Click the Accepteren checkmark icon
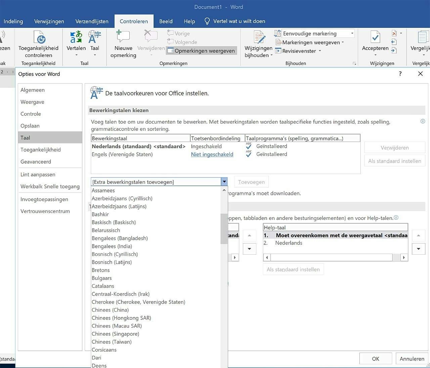The width and height of the screenshot is (430, 368). [x=375, y=38]
